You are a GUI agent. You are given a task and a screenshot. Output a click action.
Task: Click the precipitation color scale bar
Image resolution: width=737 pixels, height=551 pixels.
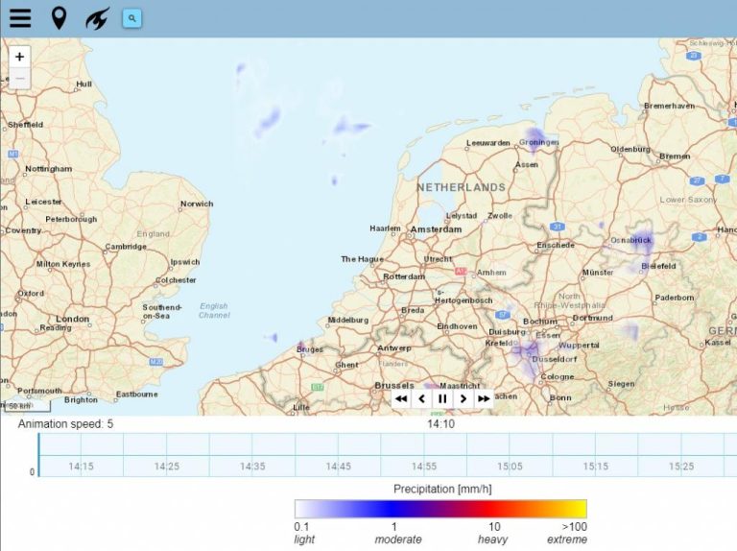click(x=440, y=509)
